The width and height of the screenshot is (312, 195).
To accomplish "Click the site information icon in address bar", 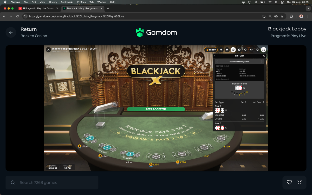I will 25,16.
